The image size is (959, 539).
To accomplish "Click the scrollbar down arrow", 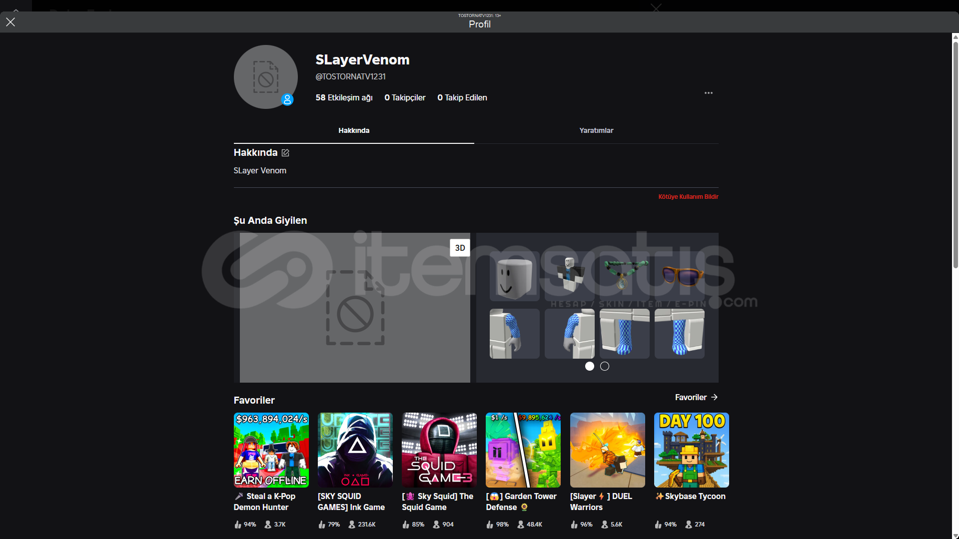I will pyautogui.click(x=955, y=536).
